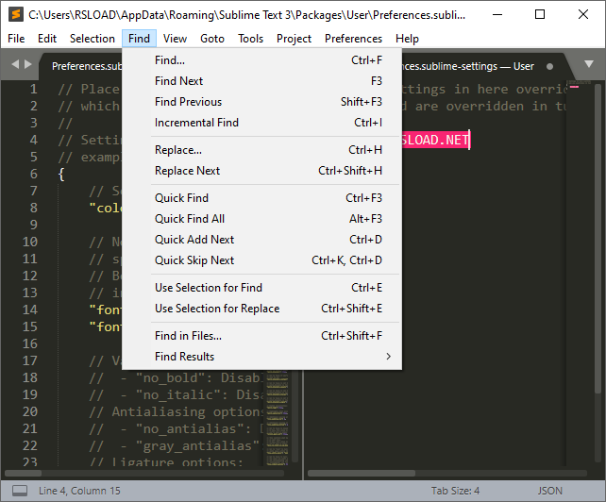Image resolution: width=606 pixels, height=502 pixels.
Task: Go to previous tab with left arrow
Action: point(15,64)
